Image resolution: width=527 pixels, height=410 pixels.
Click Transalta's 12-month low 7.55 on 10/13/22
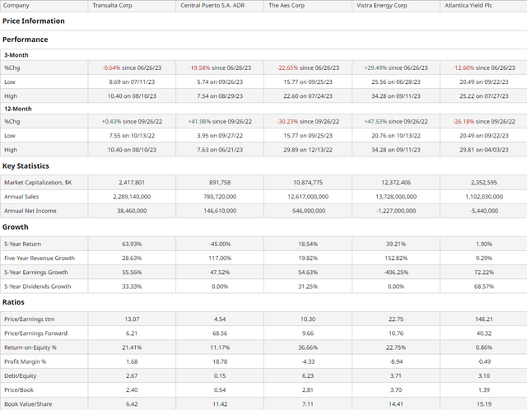(x=132, y=136)
